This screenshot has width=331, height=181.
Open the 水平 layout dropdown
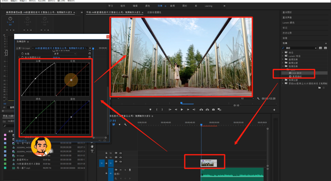[65, 54]
